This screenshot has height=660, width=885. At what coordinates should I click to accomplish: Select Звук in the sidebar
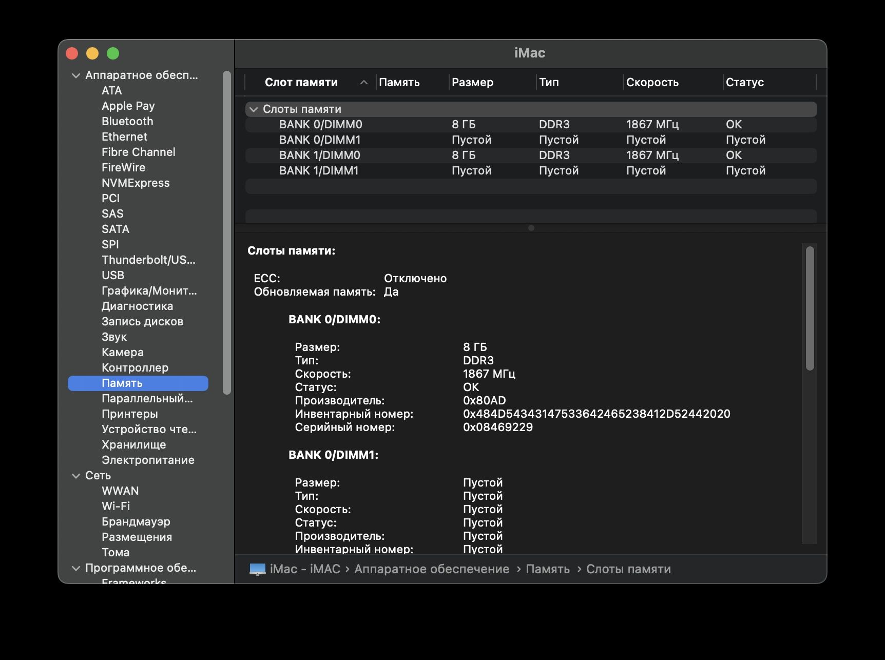[114, 337]
